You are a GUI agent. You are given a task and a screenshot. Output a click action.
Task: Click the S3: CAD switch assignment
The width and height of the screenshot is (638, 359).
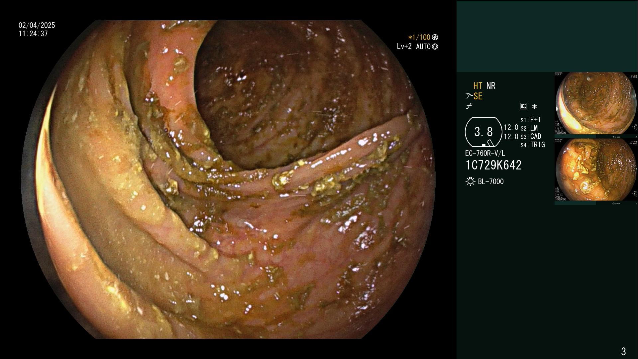[531, 136]
